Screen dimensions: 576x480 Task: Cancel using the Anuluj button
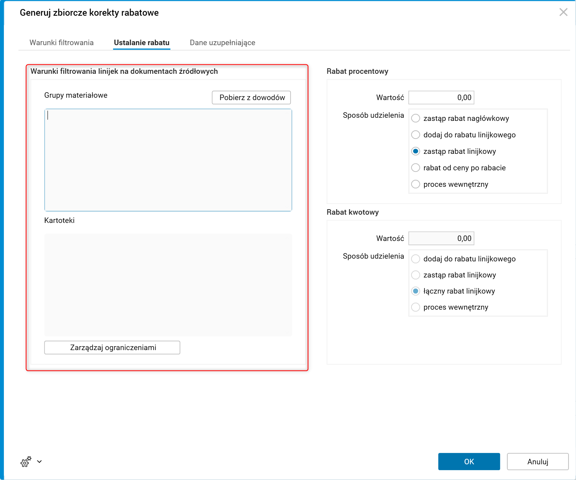(x=538, y=462)
